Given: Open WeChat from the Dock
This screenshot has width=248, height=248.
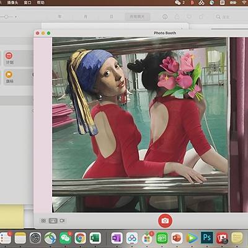Looking at the screenshot, I should pyautogui.click(x=65, y=238).
